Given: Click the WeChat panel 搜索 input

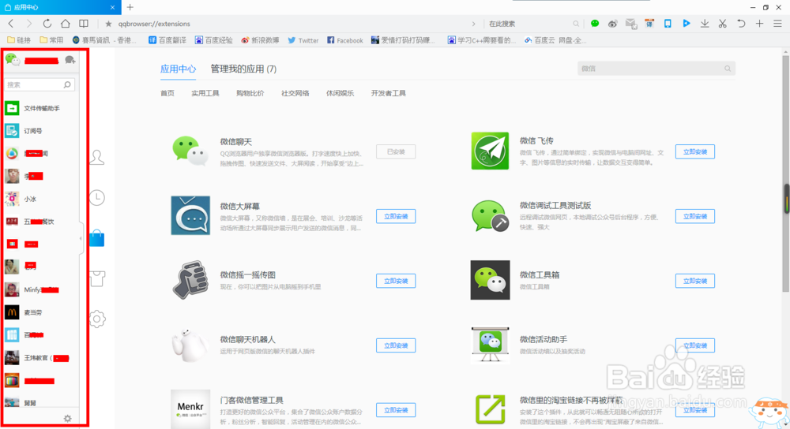Looking at the screenshot, I should (x=39, y=84).
